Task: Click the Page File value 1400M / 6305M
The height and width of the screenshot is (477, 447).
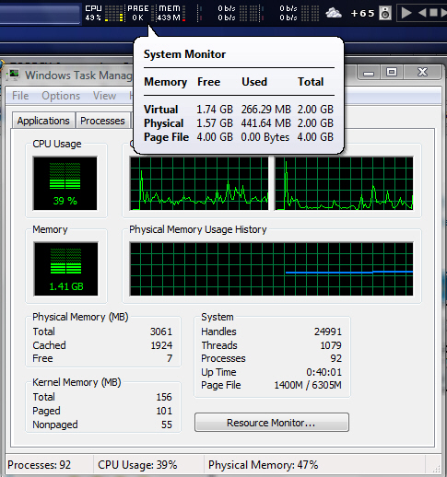Action: 308,385
